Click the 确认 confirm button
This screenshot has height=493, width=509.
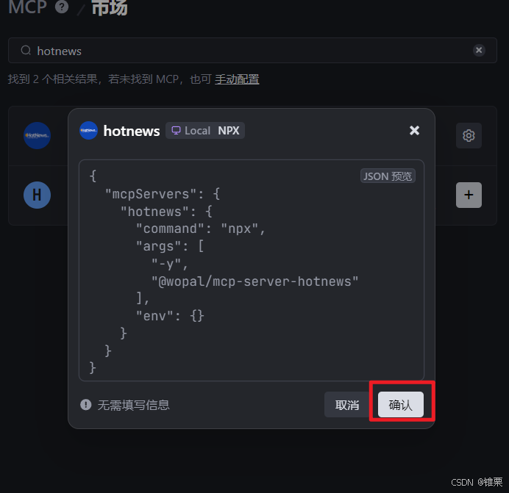[x=401, y=404]
